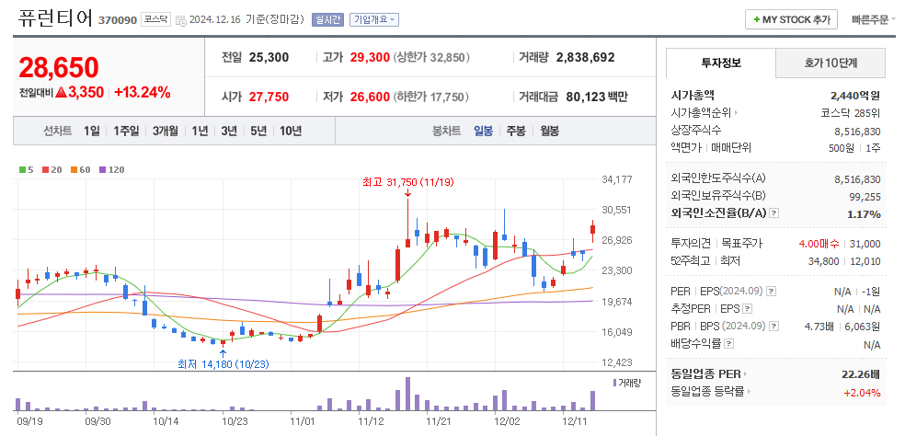Image resolution: width=905 pixels, height=436 pixels.
Task: Select the 1주일 line chart period
Action: click(x=126, y=132)
